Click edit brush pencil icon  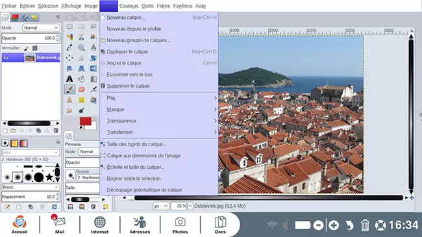pyautogui.click(x=7, y=207)
